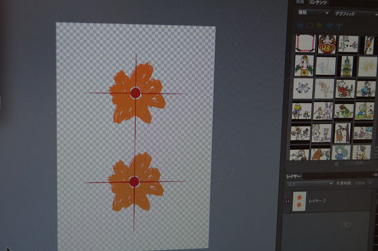Select the Daruma doll graphic thumbnail
This screenshot has width=378, height=251.
[327, 44]
